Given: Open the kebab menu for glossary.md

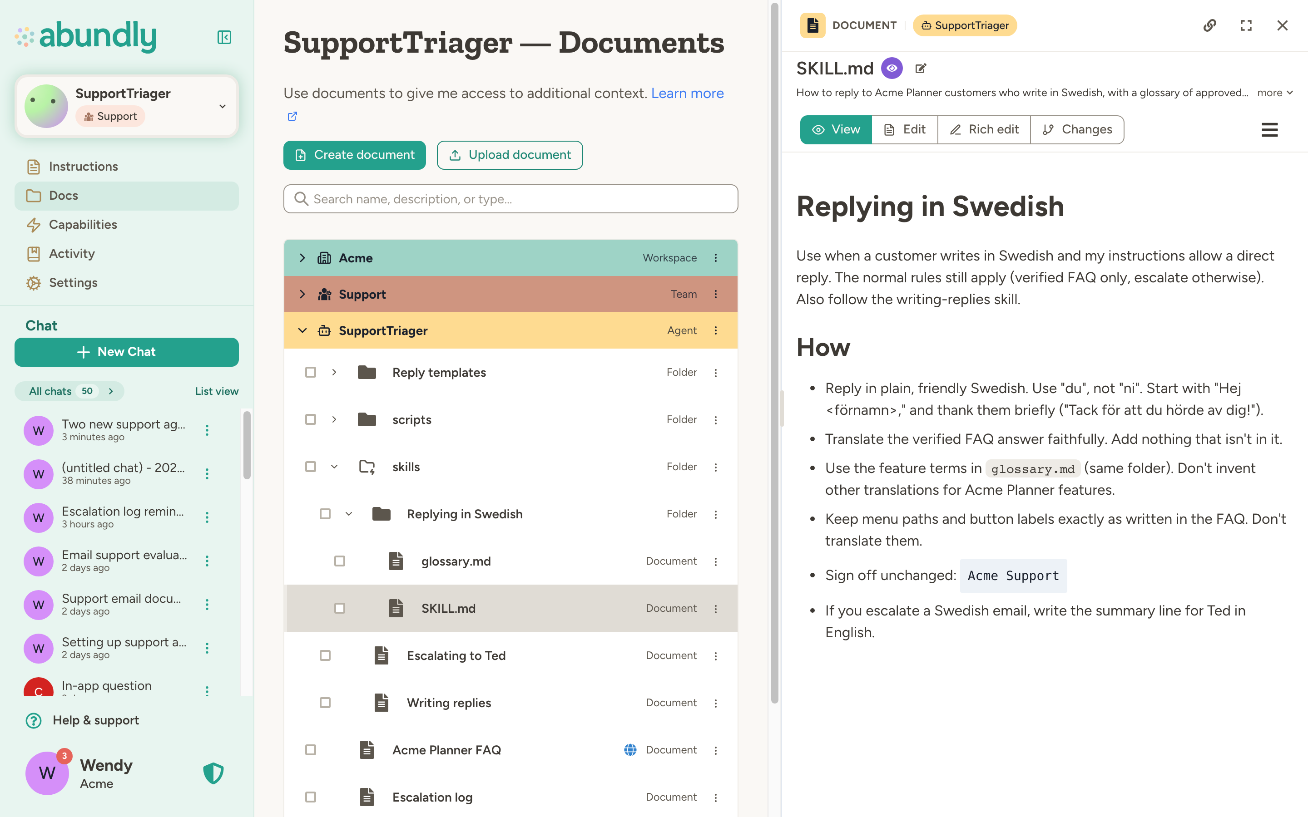Looking at the screenshot, I should (716, 561).
